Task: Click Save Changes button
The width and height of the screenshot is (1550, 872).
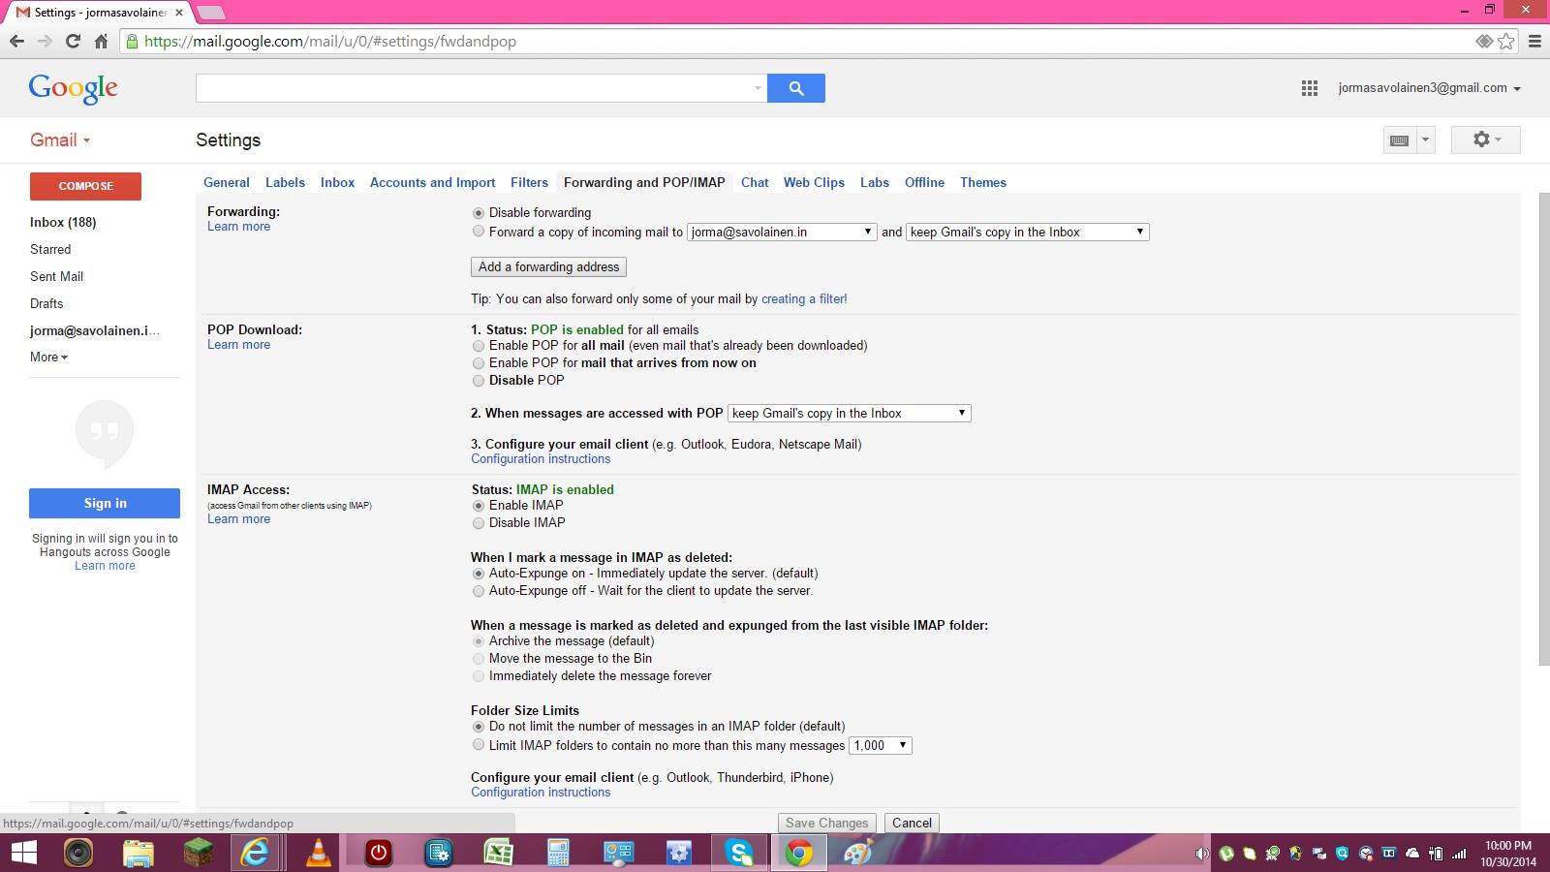Action: tap(826, 823)
